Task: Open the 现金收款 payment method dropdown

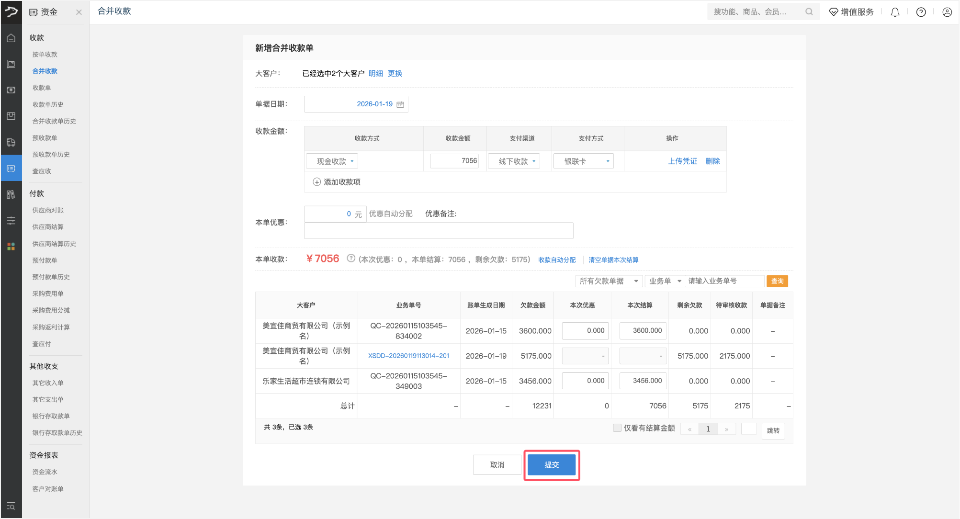Action: pyautogui.click(x=332, y=161)
